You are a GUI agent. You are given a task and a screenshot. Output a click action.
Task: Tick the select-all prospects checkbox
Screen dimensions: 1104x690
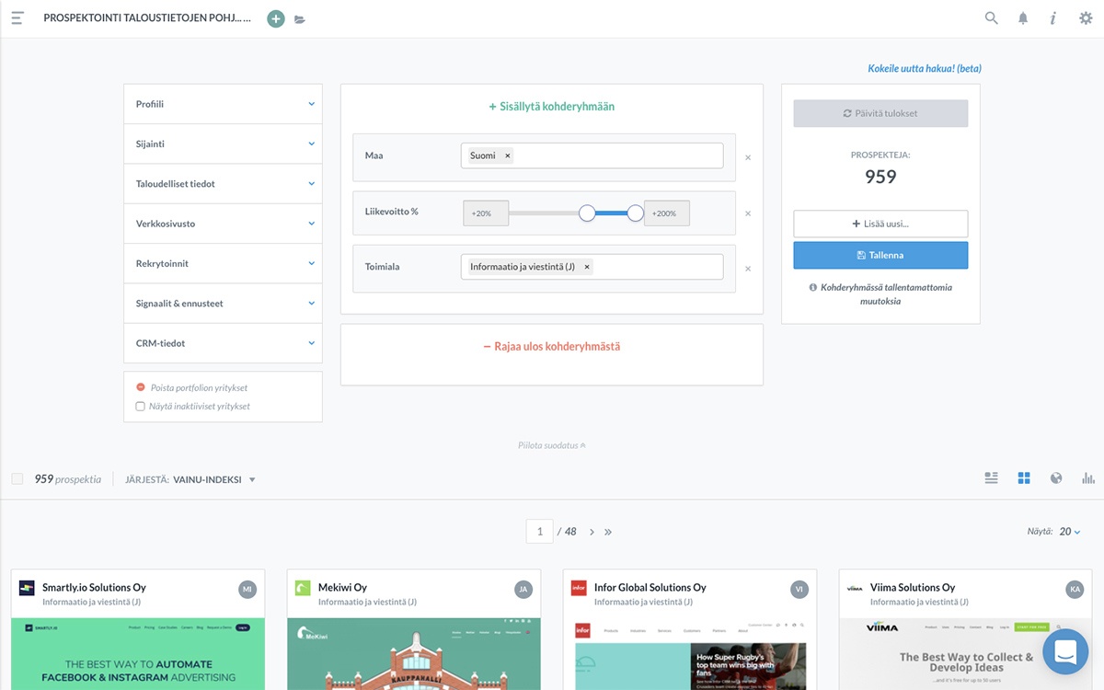(17, 479)
